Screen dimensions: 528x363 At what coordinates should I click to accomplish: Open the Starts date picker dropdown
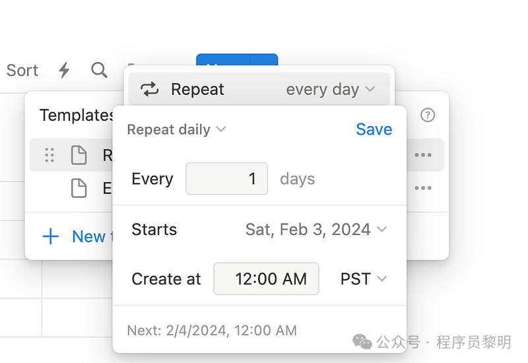(x=315, y=230)
